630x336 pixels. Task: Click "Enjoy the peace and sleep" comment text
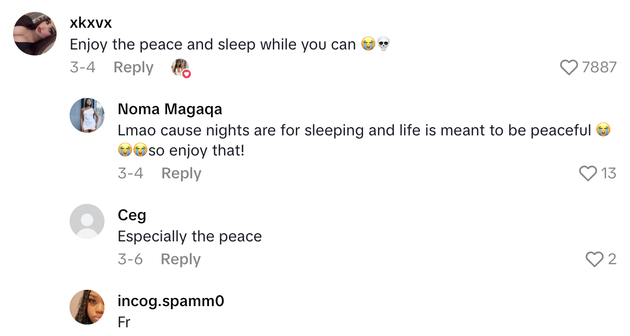click(213, 45)
